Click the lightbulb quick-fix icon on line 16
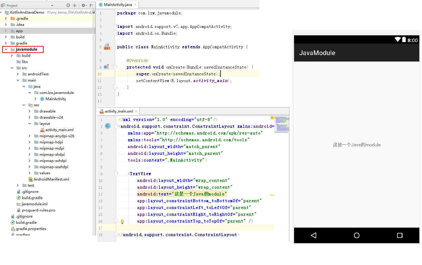The width and height of the screenshot is (422, 265). click(122, 221)
